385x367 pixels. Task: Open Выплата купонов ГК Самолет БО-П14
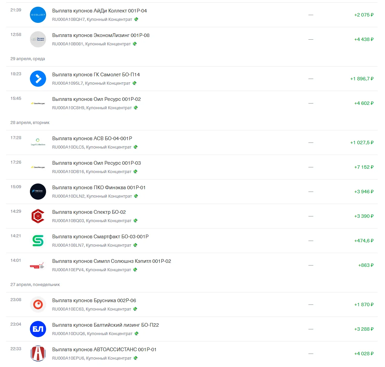[x=96, y=75]
